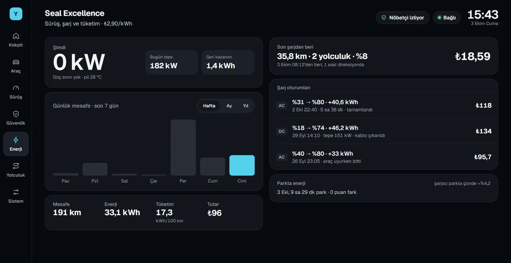
Task: Click the DC badge of ₺134 session
Action: pyautogui.click(x=282, y=131)
